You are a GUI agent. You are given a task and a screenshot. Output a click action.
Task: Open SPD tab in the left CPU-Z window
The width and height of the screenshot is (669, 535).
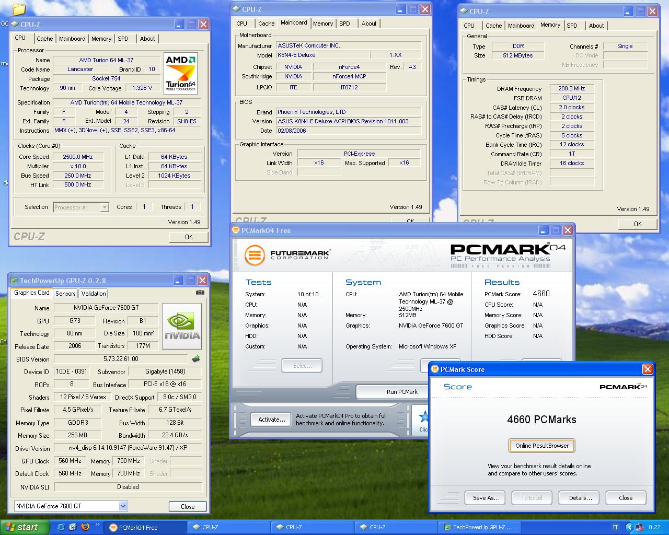[123, 39]
